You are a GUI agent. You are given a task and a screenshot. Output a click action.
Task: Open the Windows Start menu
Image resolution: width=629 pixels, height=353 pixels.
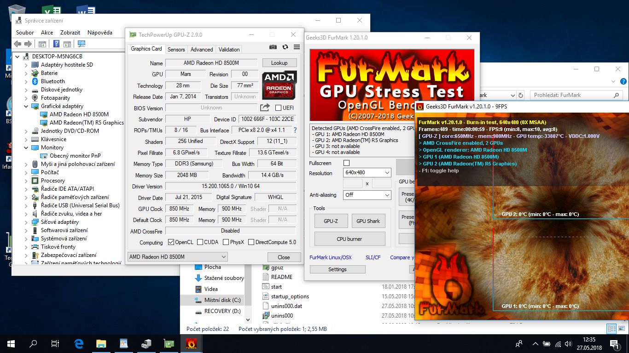tap(11, 343)
